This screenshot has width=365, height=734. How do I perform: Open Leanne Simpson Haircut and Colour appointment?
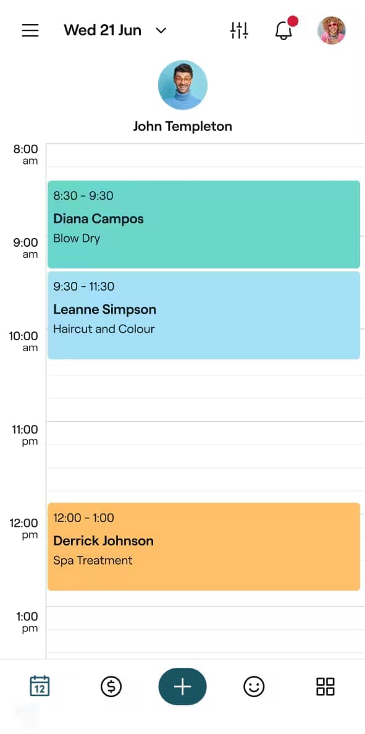pyautogui.click(x=204, y=315)
